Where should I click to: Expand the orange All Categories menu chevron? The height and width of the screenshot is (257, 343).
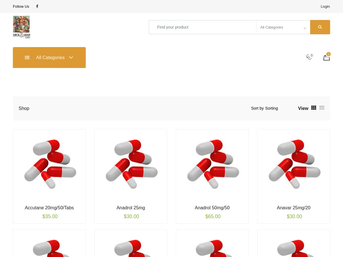coord(71,57)
